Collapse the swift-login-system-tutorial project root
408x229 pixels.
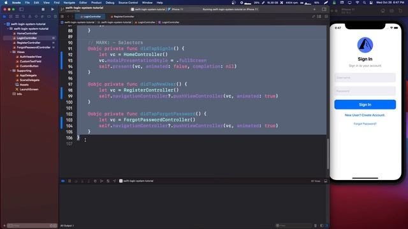click(x=4, y=24)
